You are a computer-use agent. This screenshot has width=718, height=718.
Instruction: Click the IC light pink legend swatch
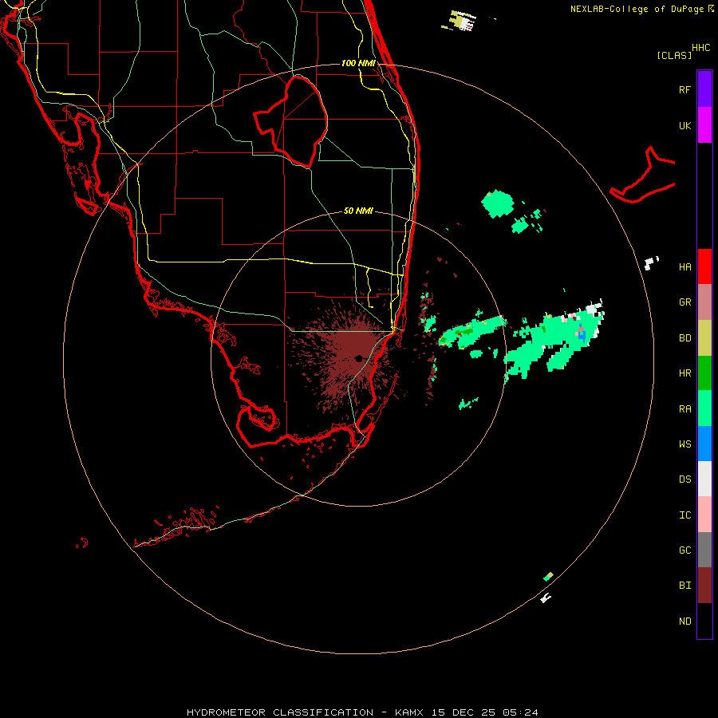704,515
